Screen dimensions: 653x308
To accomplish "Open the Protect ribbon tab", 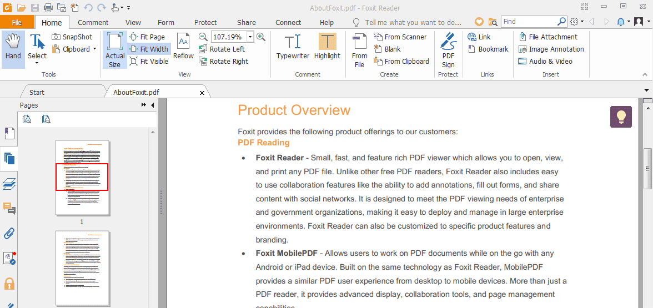I will pos(205,22).
